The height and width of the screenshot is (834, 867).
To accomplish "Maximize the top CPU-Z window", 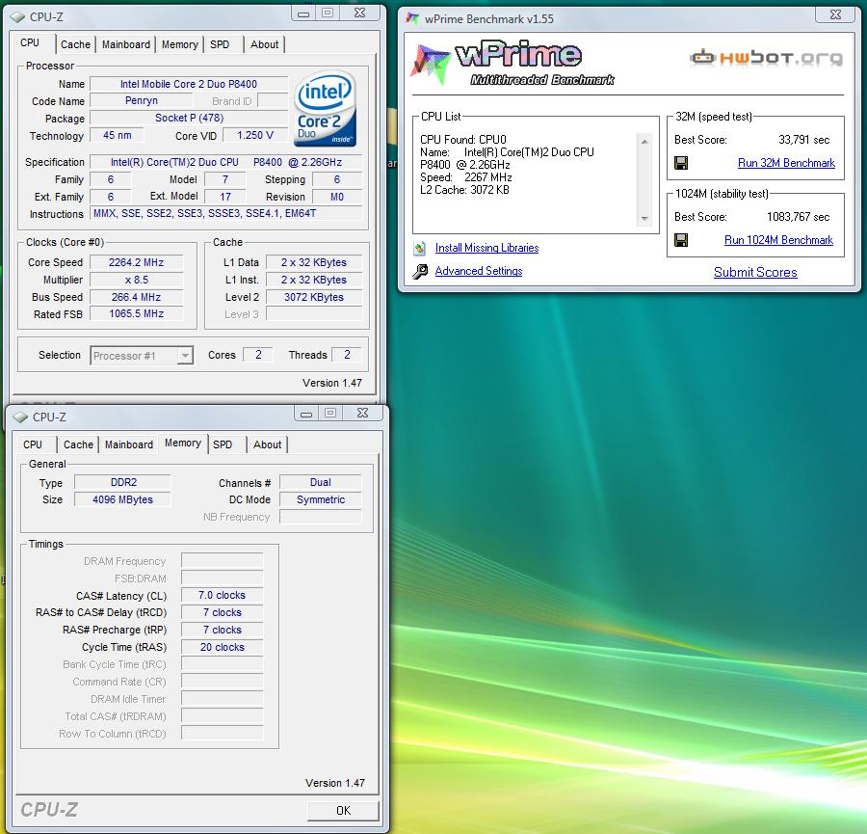I will pos(328,13).
